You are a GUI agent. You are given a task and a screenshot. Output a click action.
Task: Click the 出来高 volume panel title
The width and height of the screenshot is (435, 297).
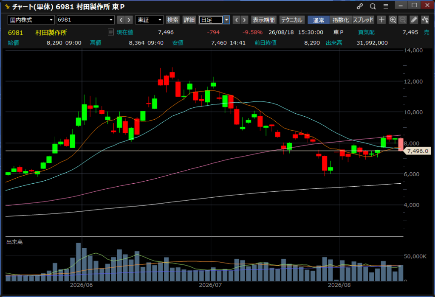(15, 242)
